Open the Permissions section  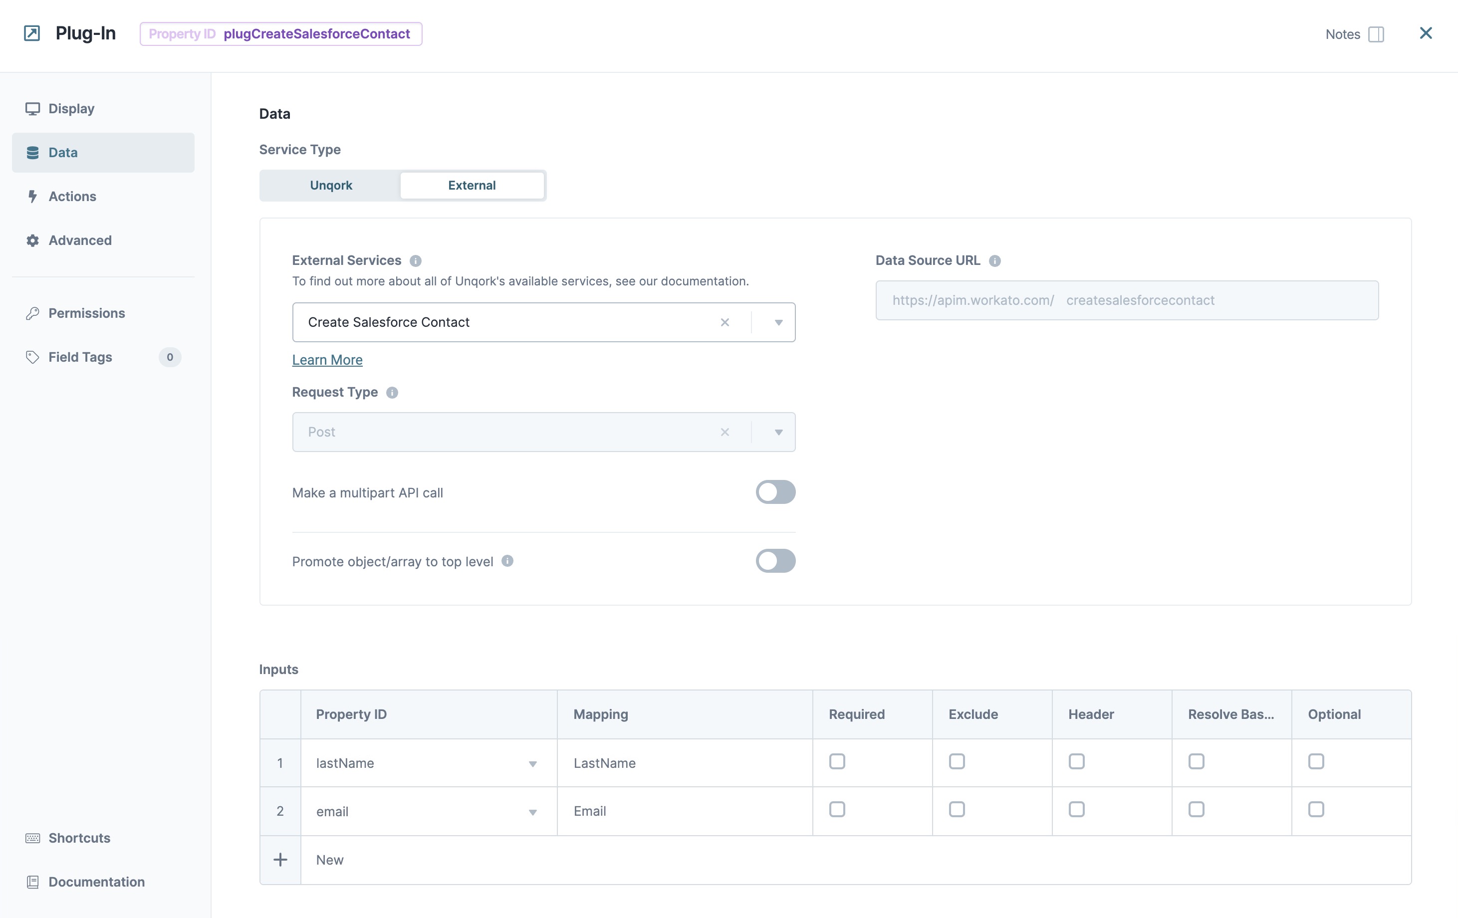(103, 313)
